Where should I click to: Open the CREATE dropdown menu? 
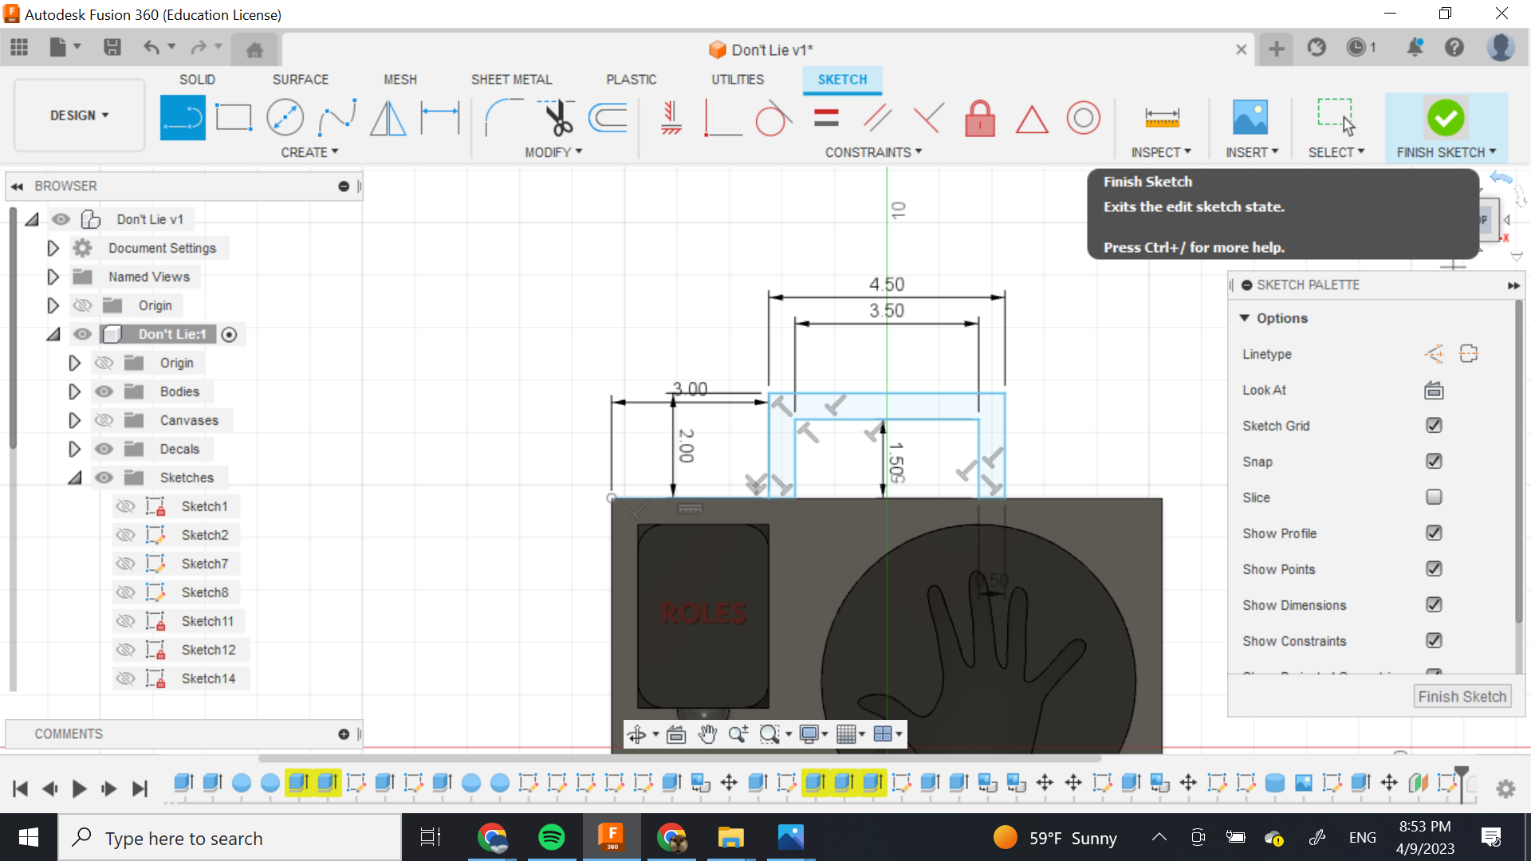click(309, 152)
